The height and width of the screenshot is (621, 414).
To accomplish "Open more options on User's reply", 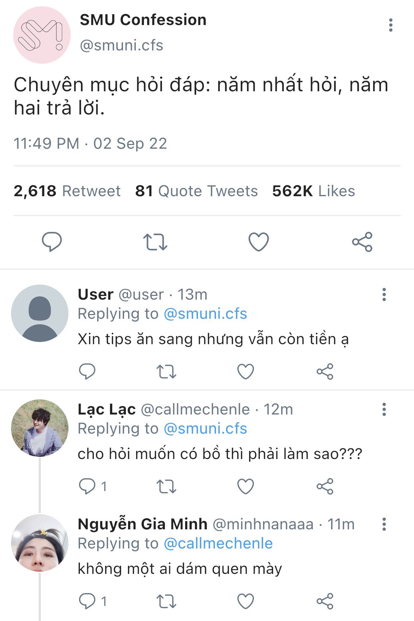I will click(384, 294).
